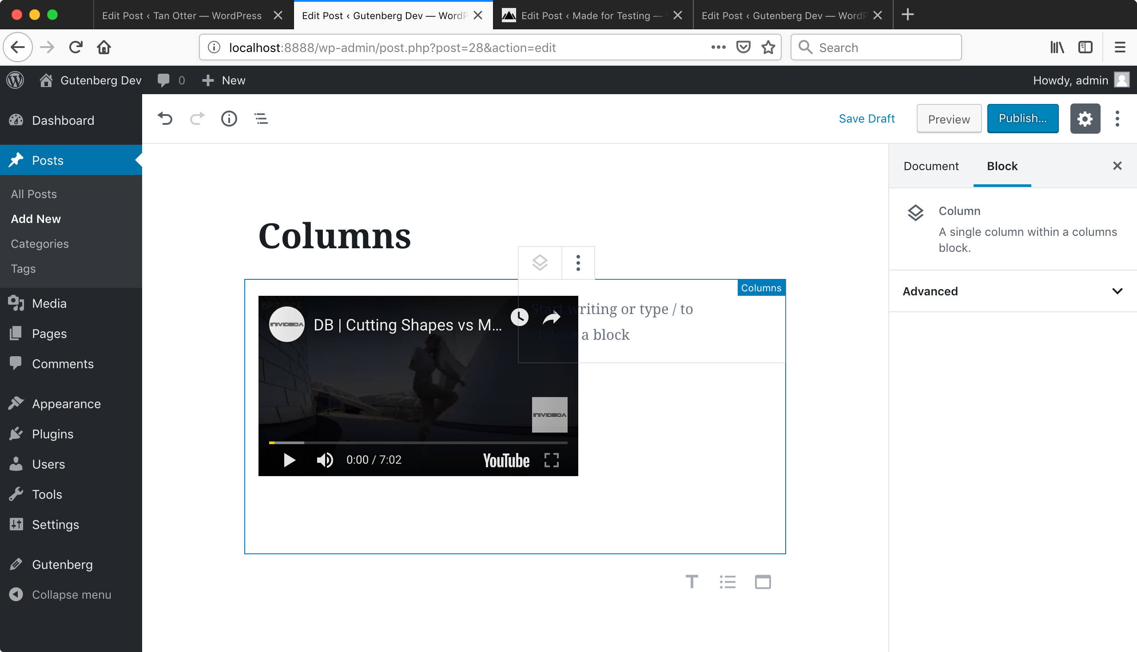Click the channel watermark thumbnail
Screen dimensions: 1137x652
[x=549, y=415]
